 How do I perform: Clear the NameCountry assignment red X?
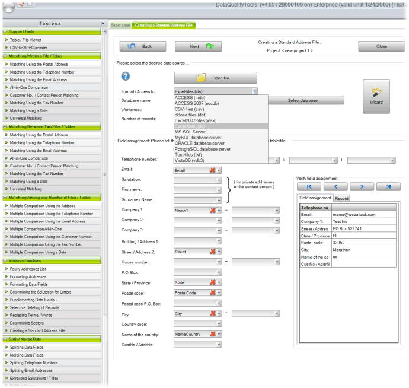click(x=213, y=334)
